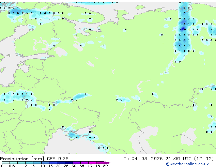Click the '7' precipitation value on the map
This screenshot has height=167, width=216.
(x=184, y=13)
